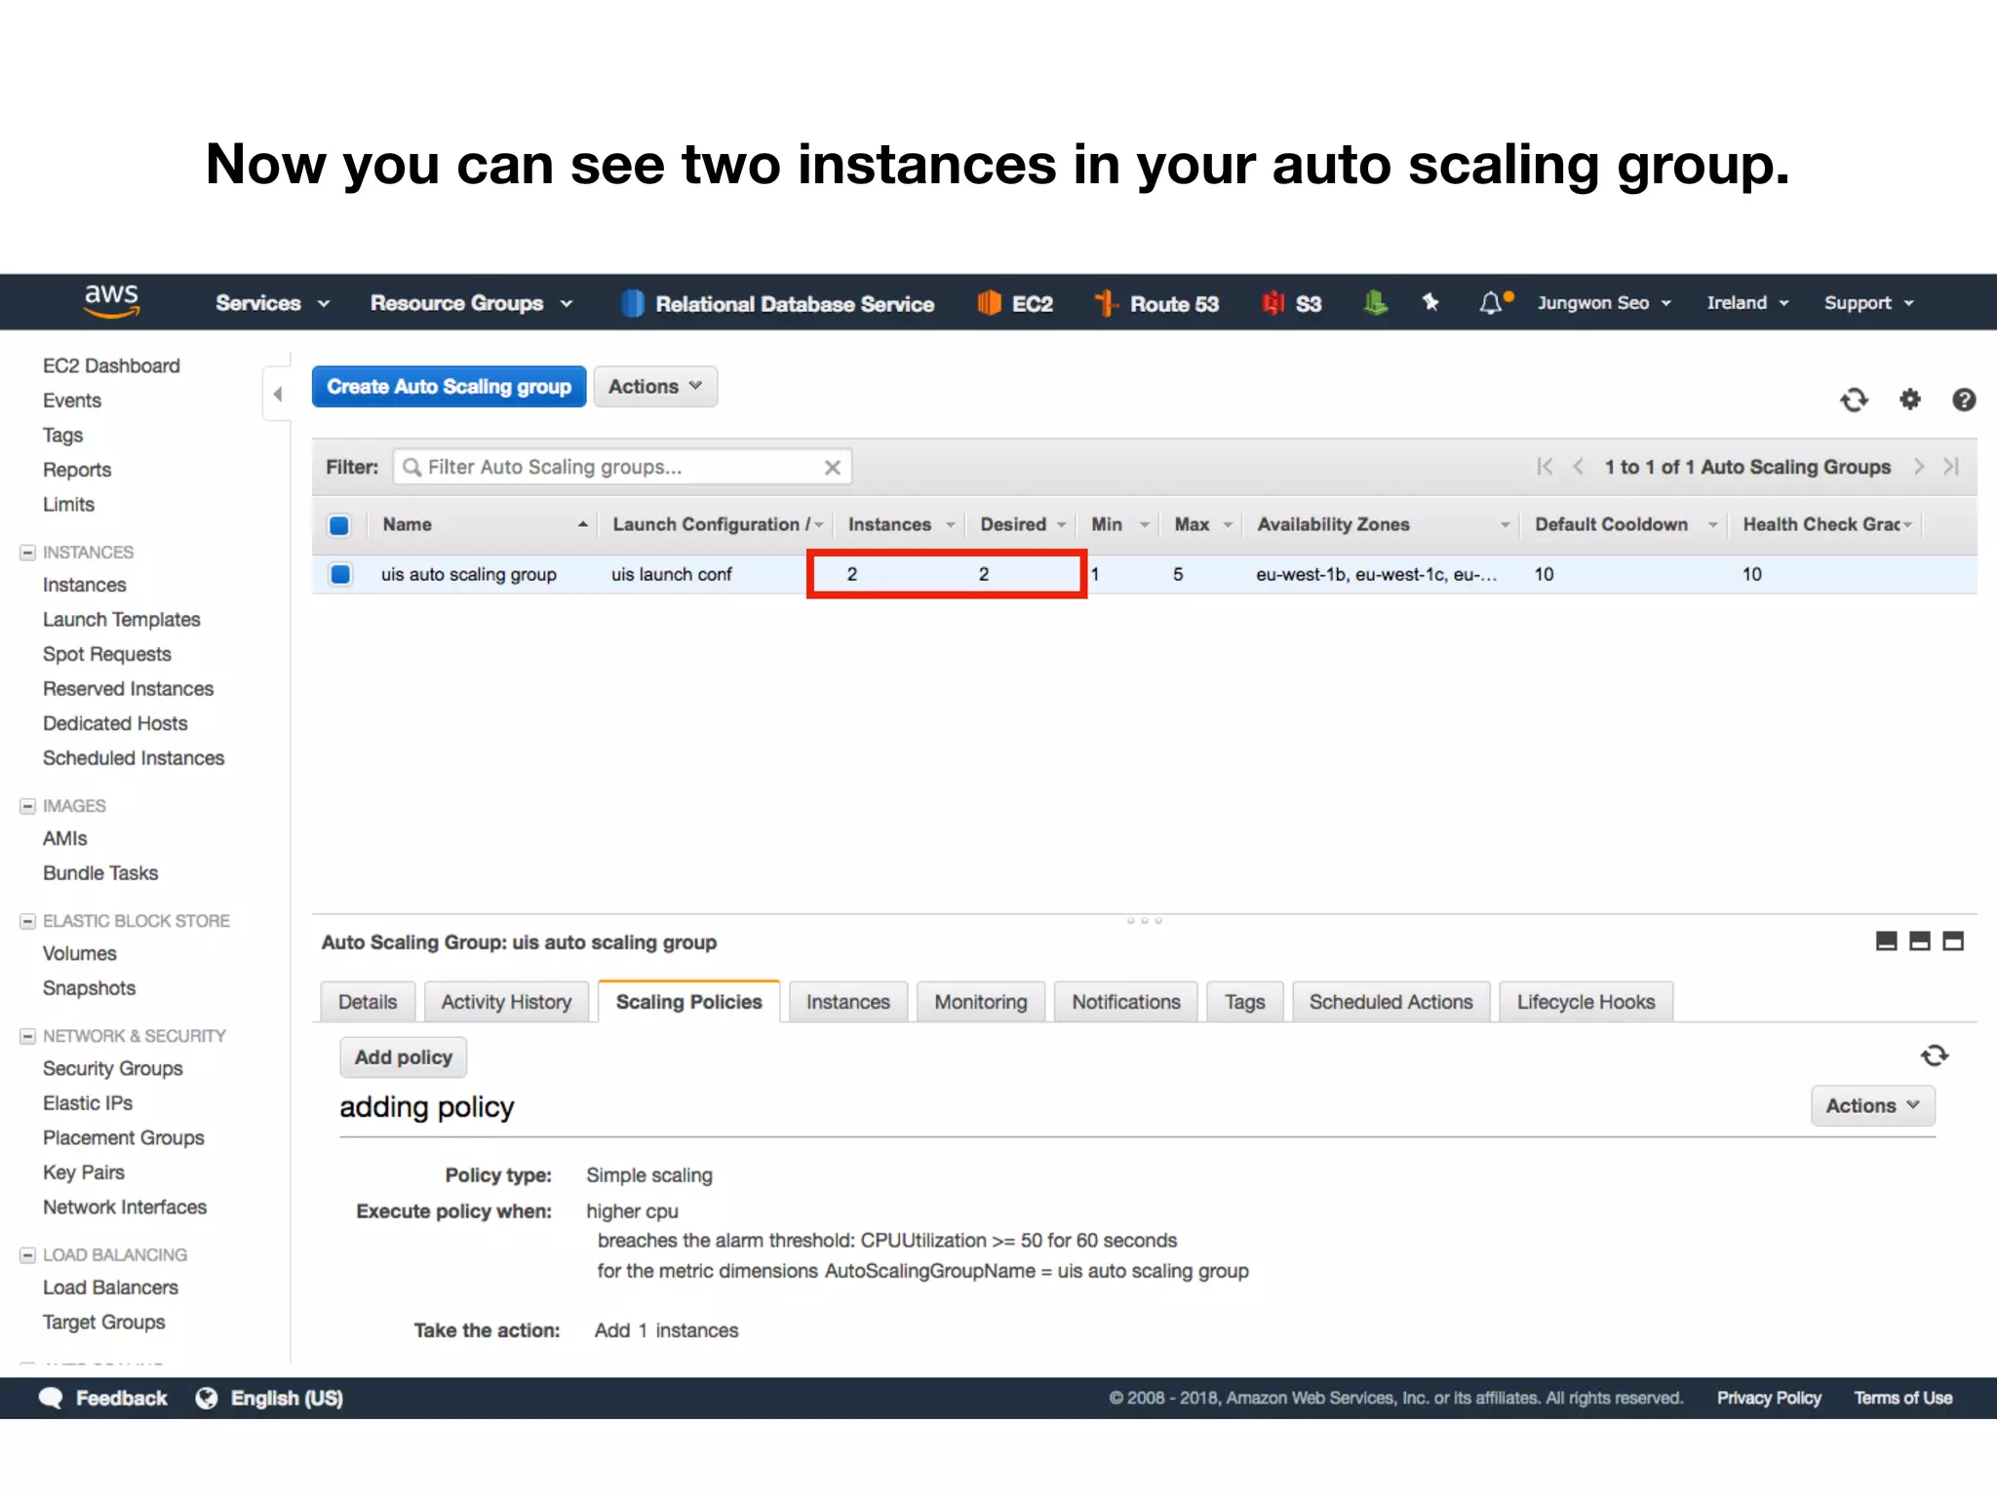This screenshot has height=1497, width=1997.
Task: Go to the last page of results
Action: tap(1951, 467)
